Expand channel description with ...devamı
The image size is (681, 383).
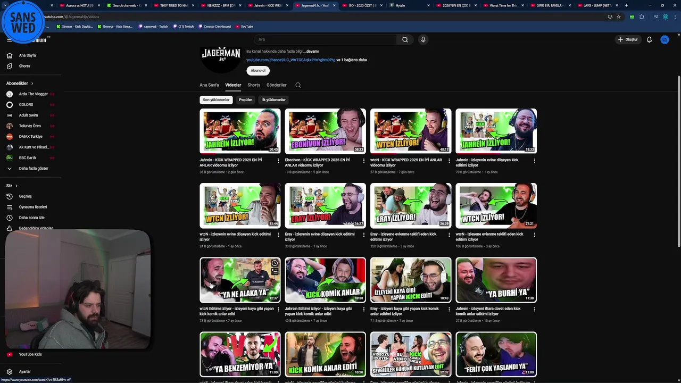[x=311, y=52]
